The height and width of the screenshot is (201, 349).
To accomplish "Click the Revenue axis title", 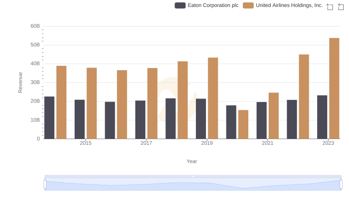I will pyautogui.click(x=20, y=82).
